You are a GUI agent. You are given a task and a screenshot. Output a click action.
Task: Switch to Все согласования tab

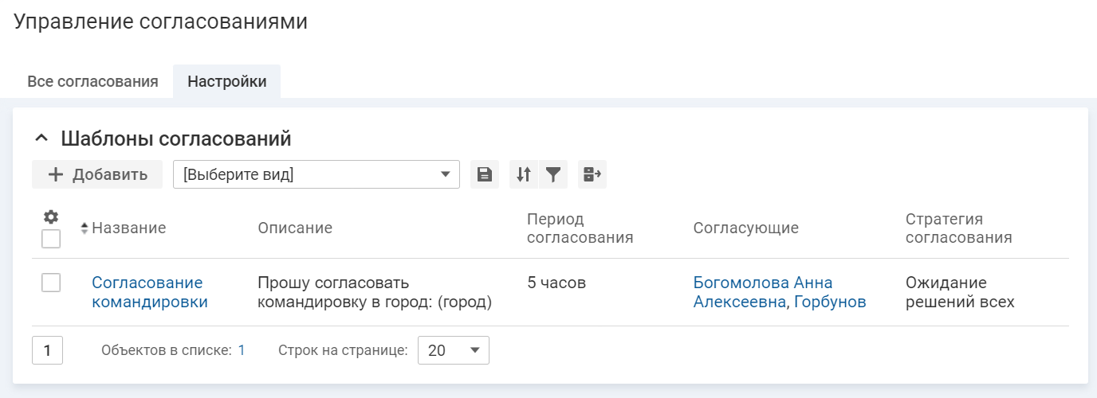[92, 81]
